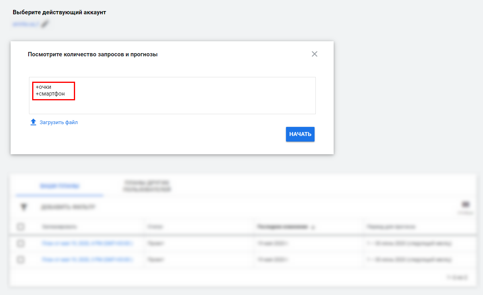Open the first plan link in the table
Screen dimensions: 483x295
coord(87,243)
